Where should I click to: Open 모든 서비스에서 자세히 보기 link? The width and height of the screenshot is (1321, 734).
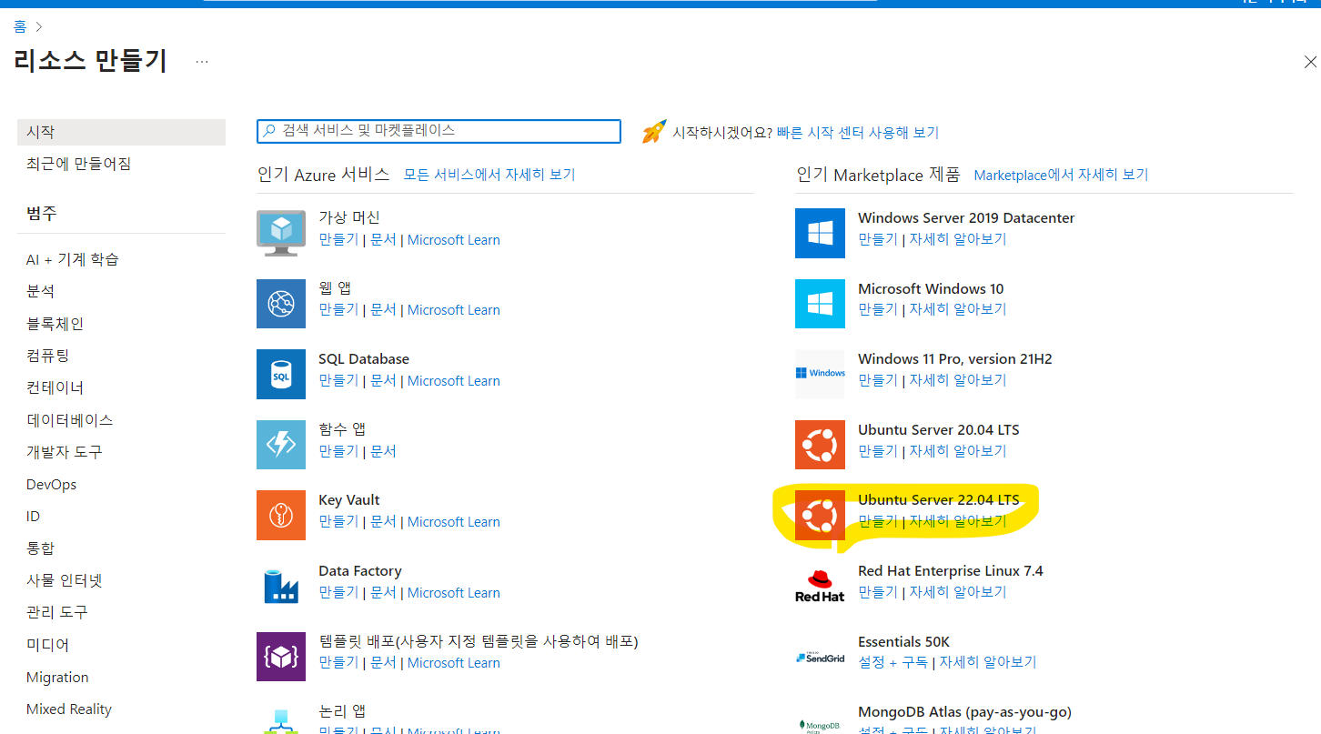(x=489, y=175)
